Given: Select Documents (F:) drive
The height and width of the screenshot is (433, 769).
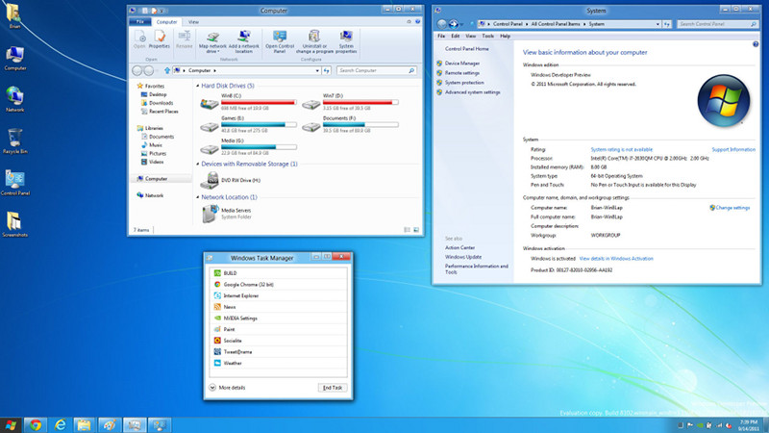Looking at the screenshot, I should pos(350,125).
